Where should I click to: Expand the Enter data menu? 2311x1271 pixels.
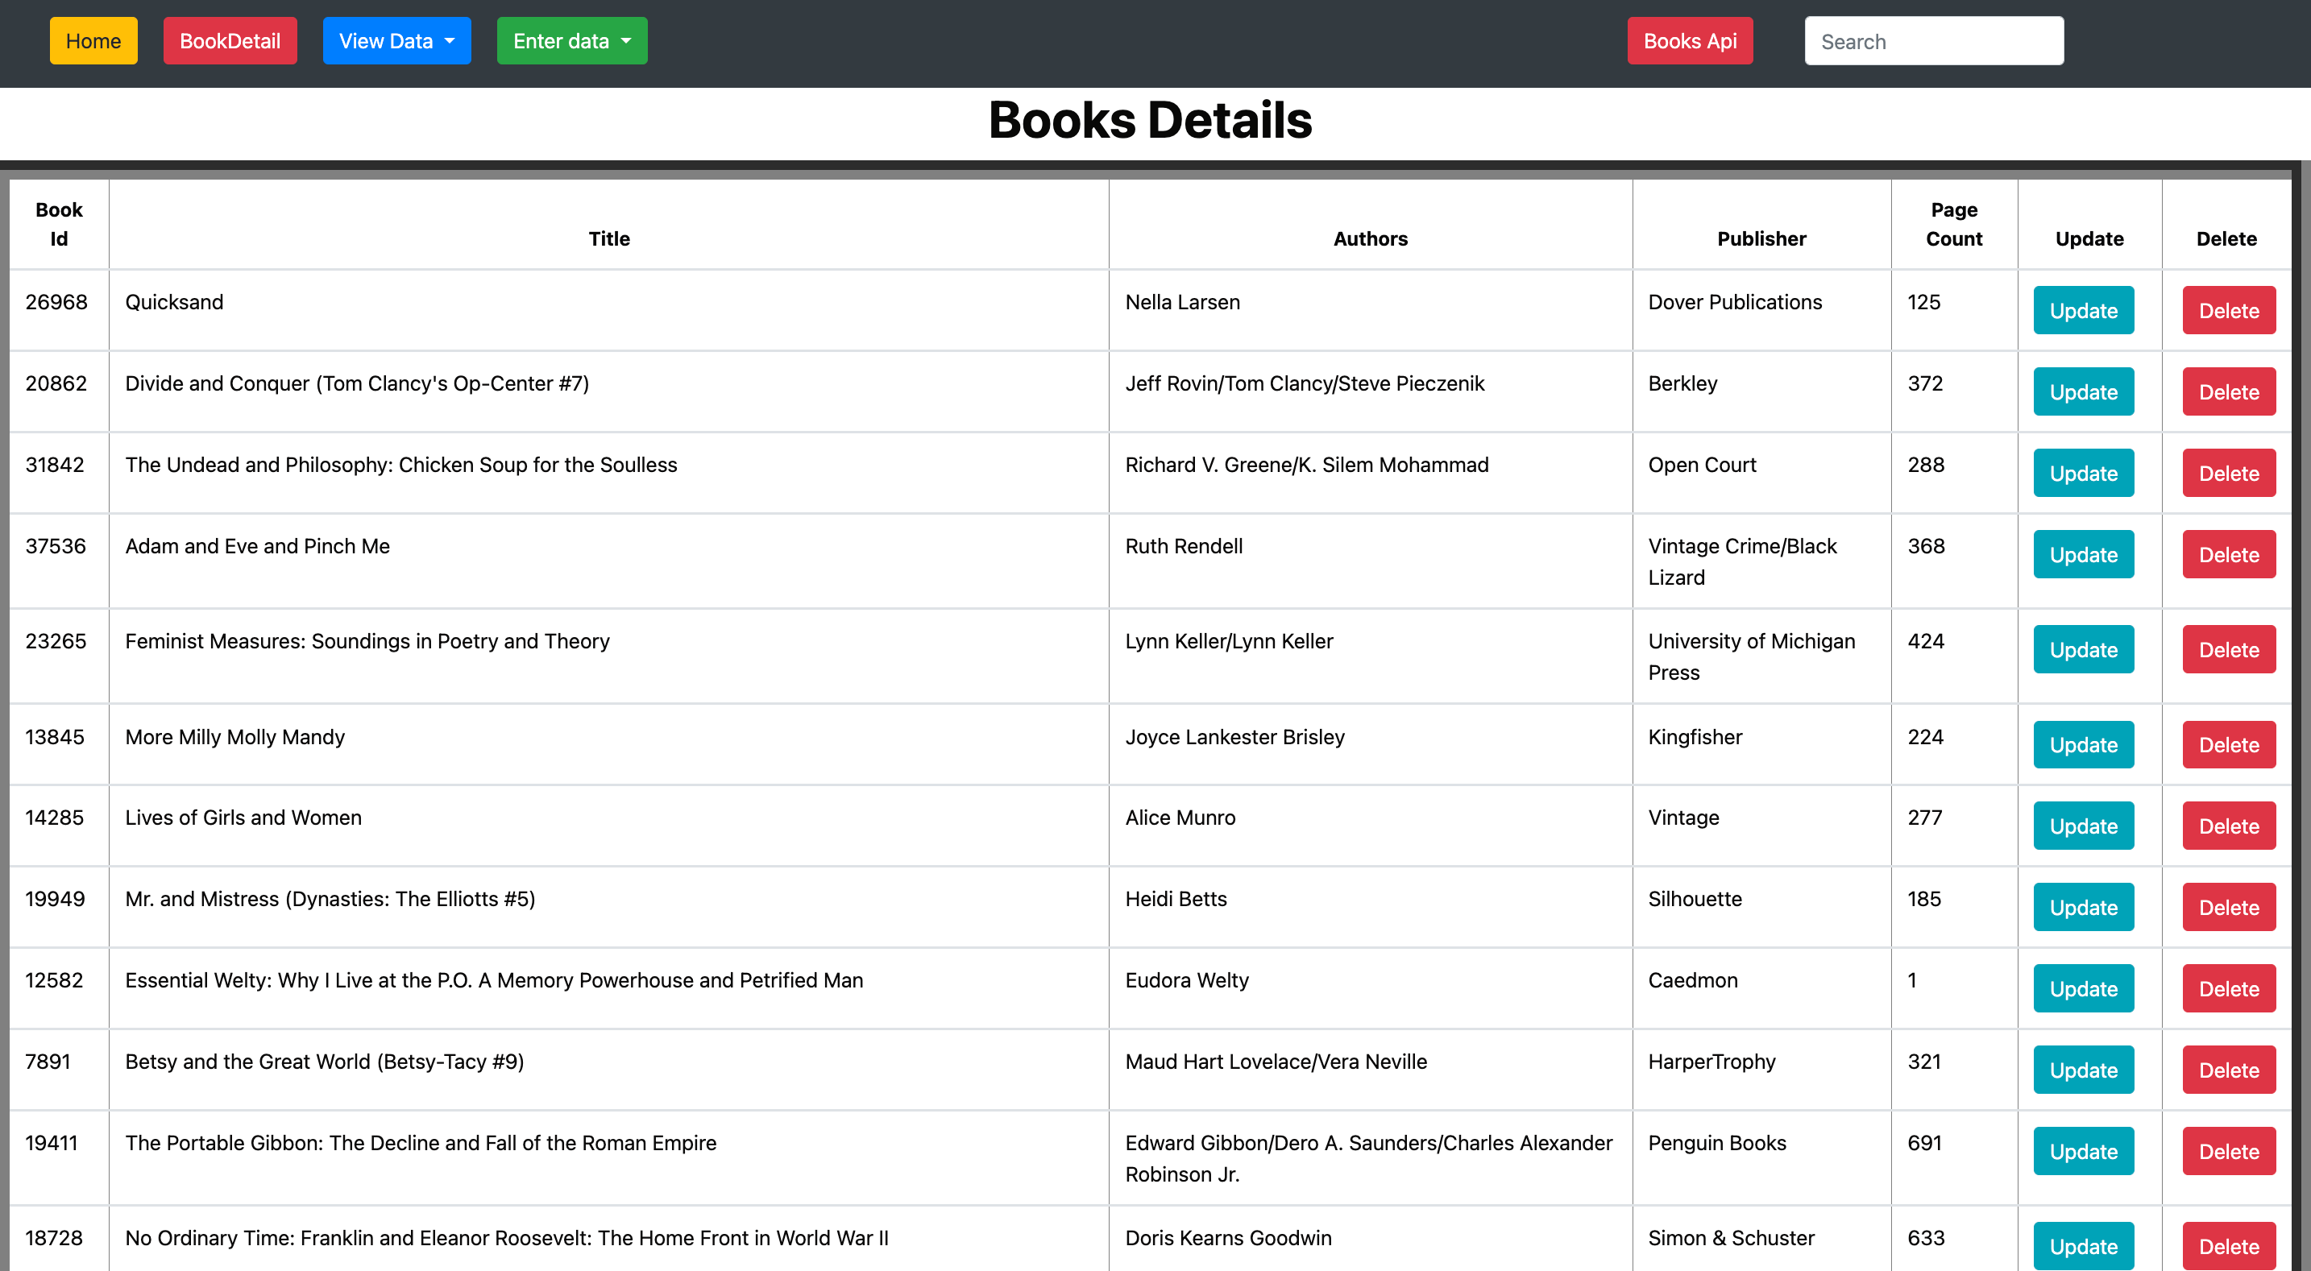click(571, 40)
